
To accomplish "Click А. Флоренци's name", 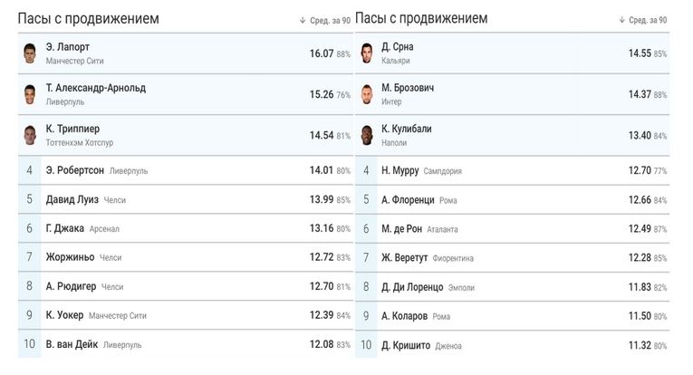I will click(409, 199).
